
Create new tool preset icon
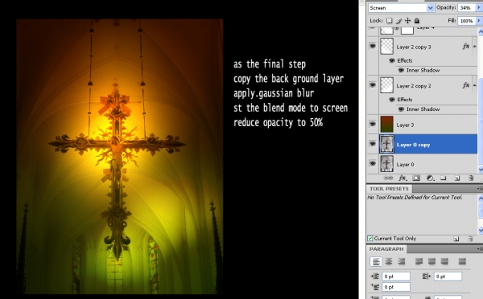pyautogui.click(x=456, y=239)
